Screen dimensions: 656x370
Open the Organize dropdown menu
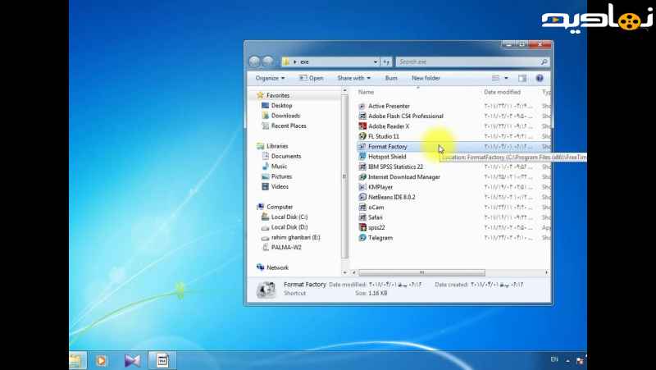click(270, 78)
